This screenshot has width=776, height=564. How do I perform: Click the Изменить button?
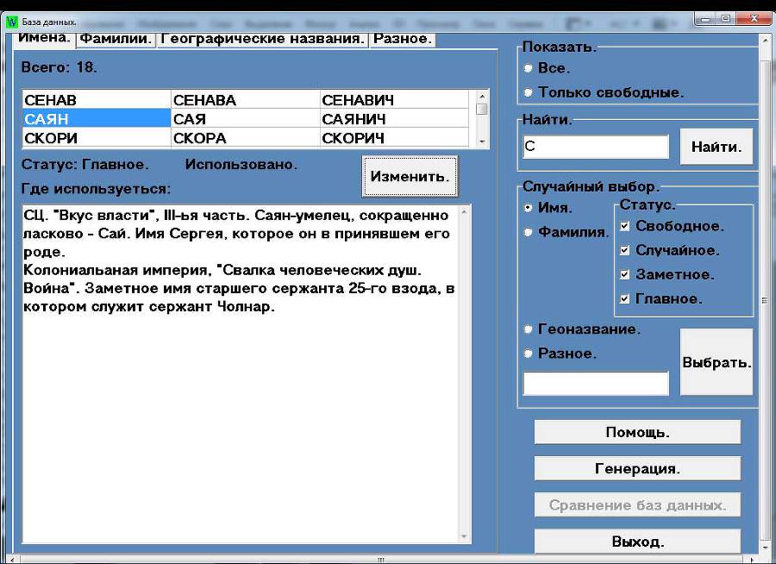point(410,176)
